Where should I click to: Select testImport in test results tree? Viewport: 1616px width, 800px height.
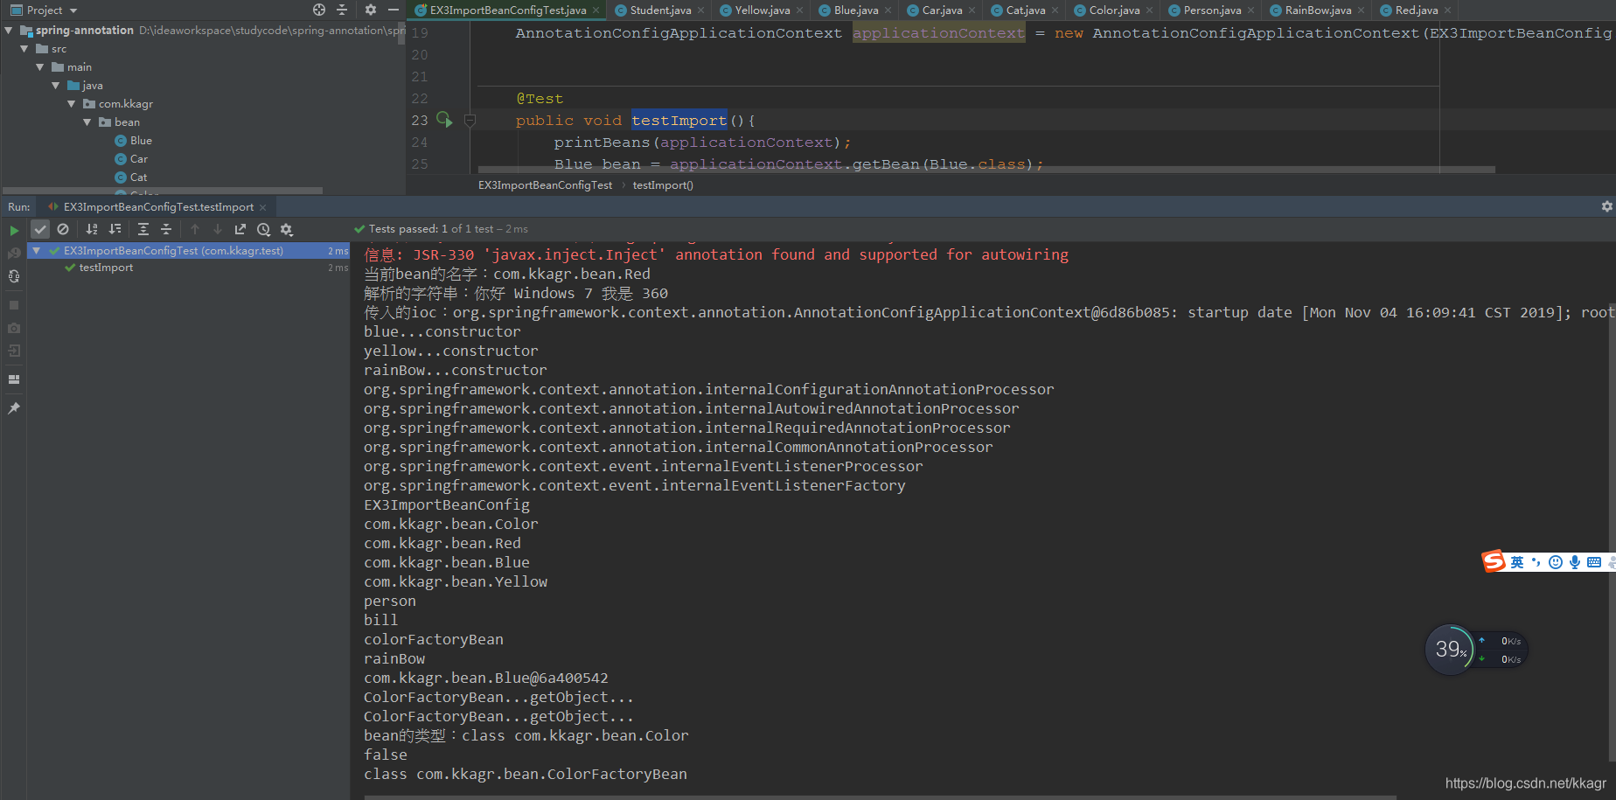(x=106, y=268)
